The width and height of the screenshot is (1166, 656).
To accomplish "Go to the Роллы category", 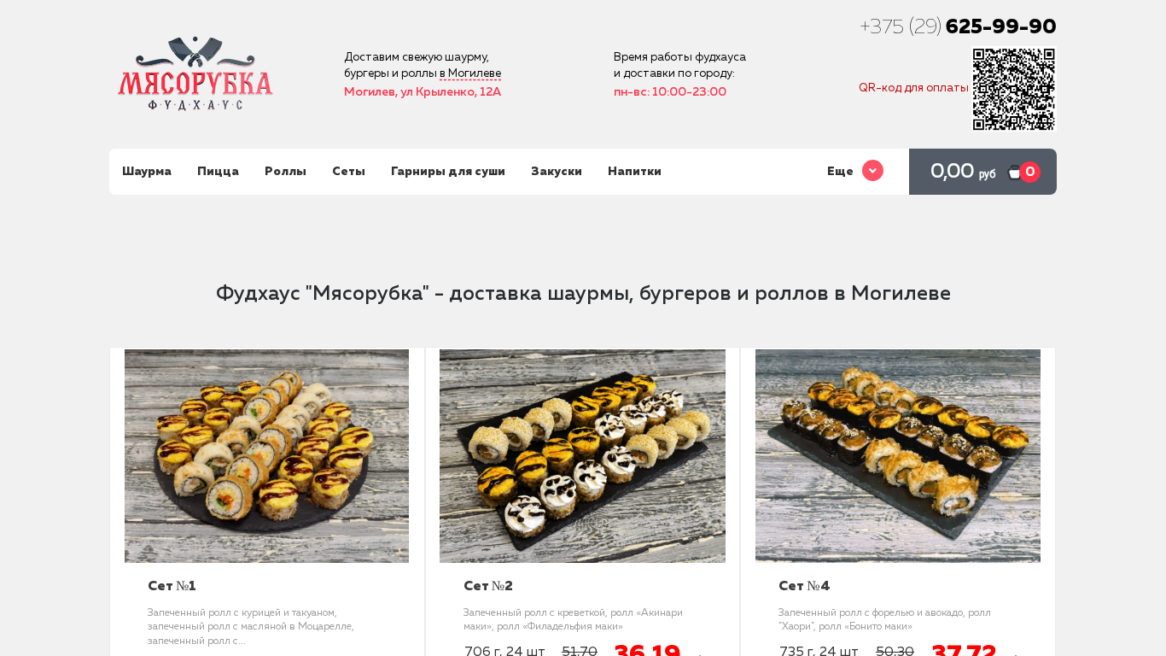I will tap(285, 172).
